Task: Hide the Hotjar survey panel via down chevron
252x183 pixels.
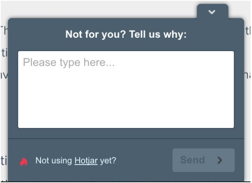Action: [212, 12]
